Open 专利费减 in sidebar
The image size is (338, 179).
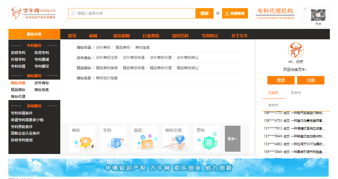(x=41, y=59)
